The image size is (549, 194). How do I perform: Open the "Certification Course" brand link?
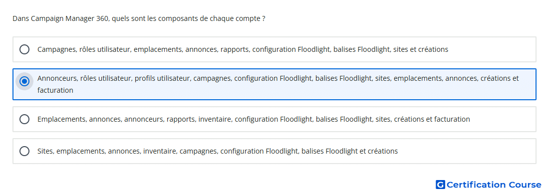[489, 185]
